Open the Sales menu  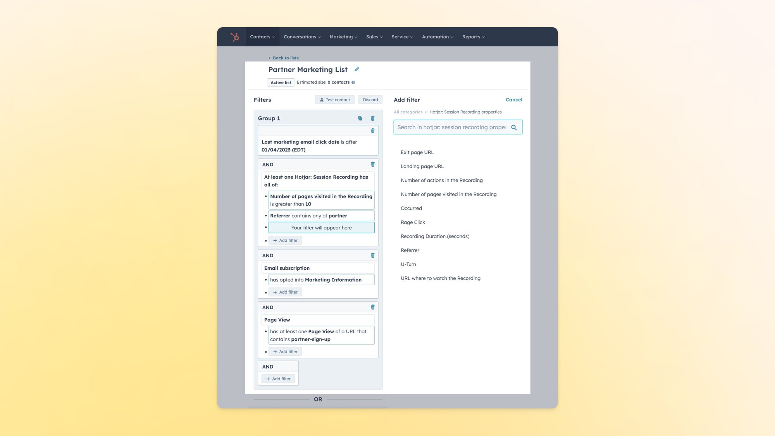point(374,37)
